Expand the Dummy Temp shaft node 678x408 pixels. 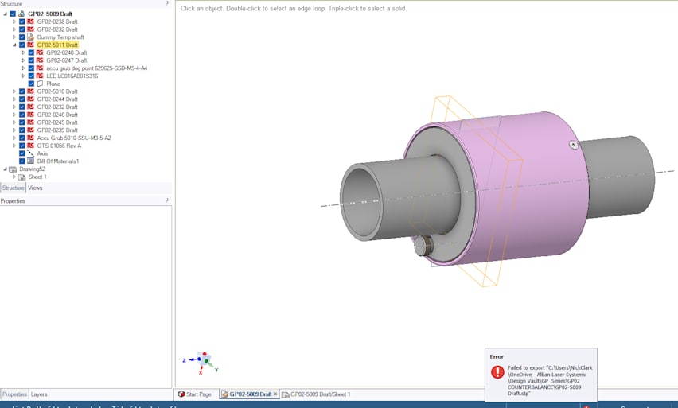click(14, 37)
